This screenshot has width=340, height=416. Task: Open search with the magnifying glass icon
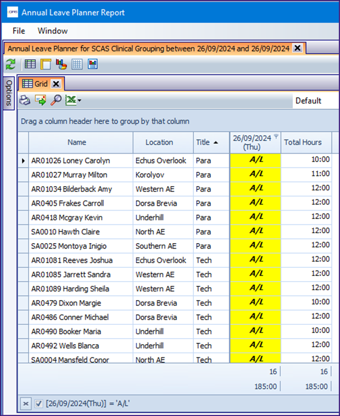pyautogui.click(x=55, y=100)
